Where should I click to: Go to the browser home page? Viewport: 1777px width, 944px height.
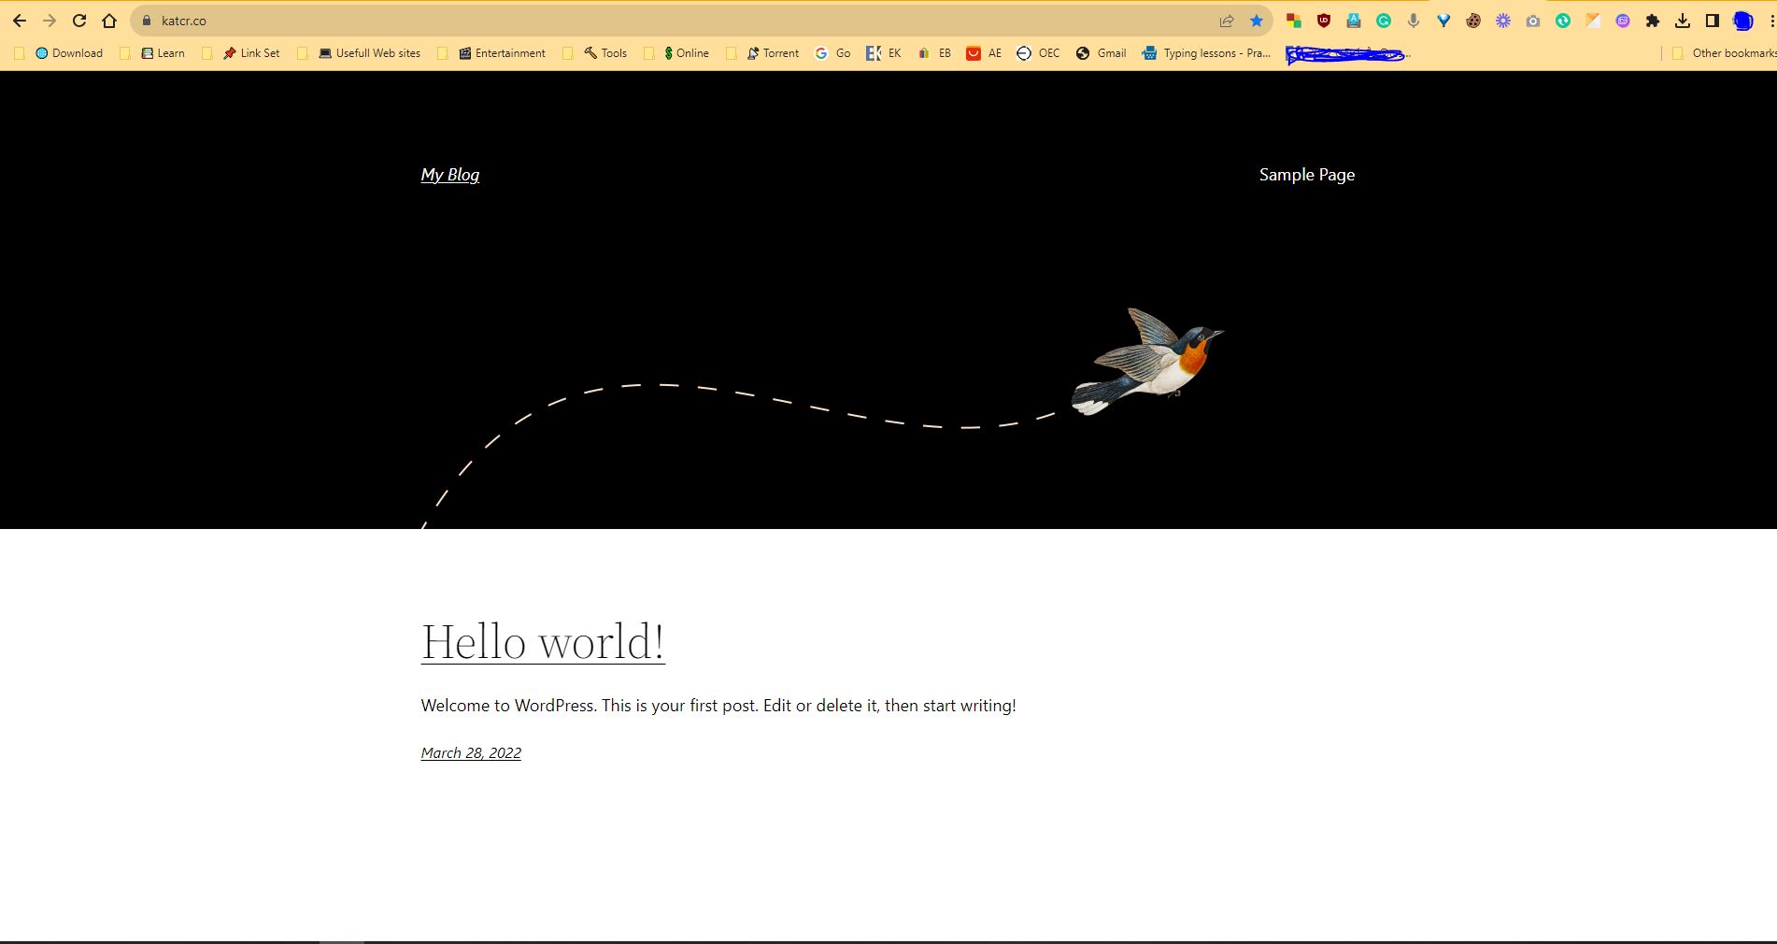[x=109, y=21]
